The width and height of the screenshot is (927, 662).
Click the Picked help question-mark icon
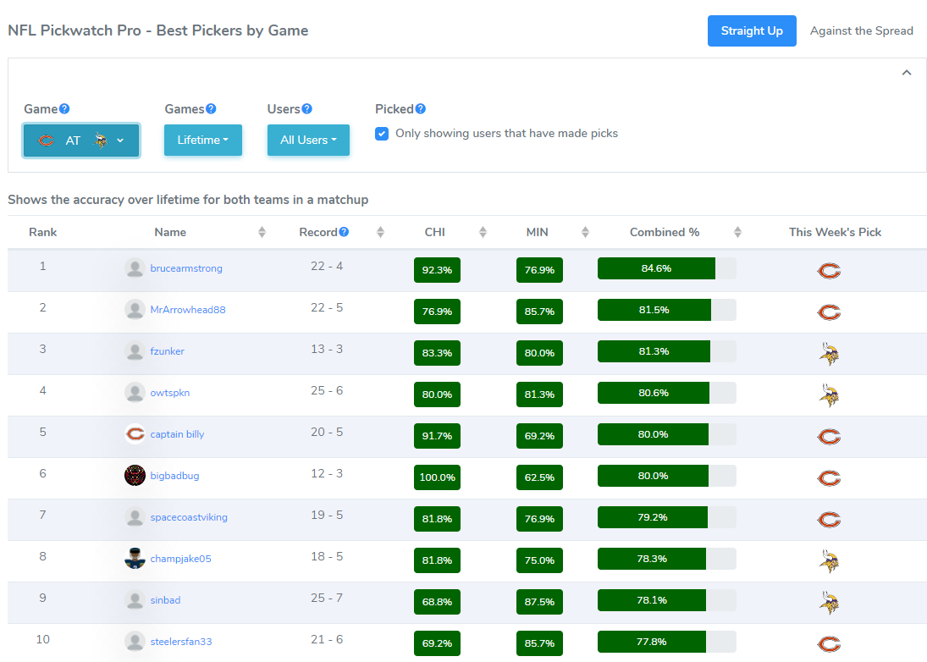point(421,108)
